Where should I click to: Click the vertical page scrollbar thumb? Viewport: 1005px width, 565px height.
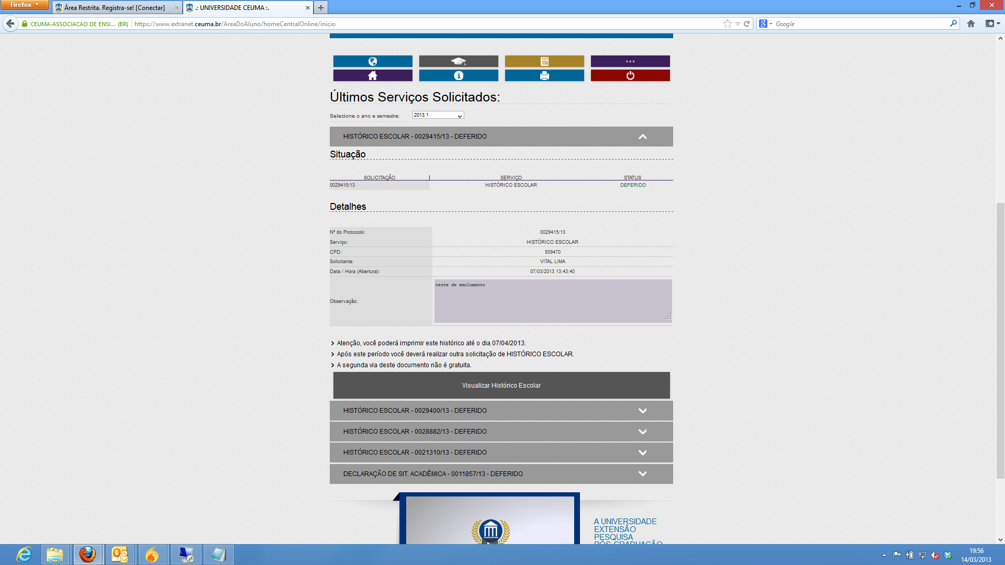pyautogui.click(x=1000, y=340)
